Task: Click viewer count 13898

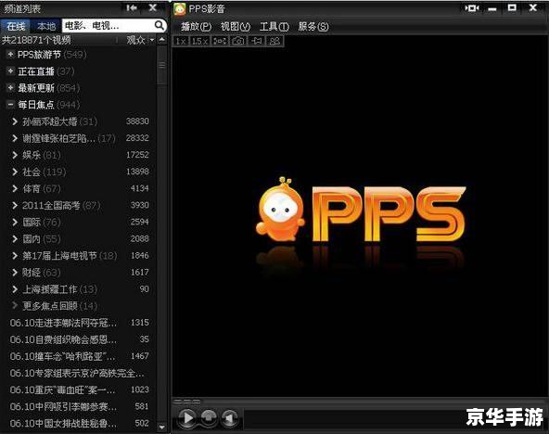Action: click(137, 172)
